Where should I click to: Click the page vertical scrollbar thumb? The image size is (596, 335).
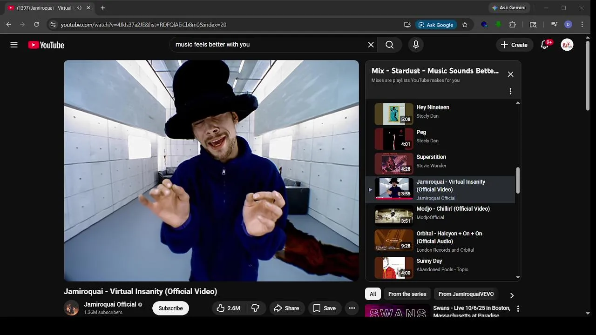pyautogui.click(x=588, y=74)
